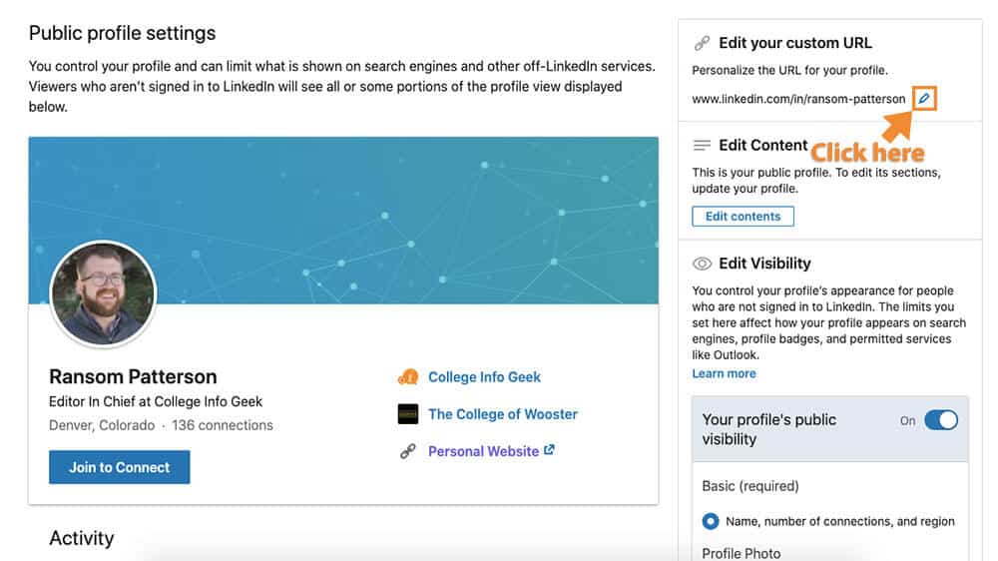Open The College of Wooster link
The width and height of the screenshot is (998, 561).
[503, 414]
